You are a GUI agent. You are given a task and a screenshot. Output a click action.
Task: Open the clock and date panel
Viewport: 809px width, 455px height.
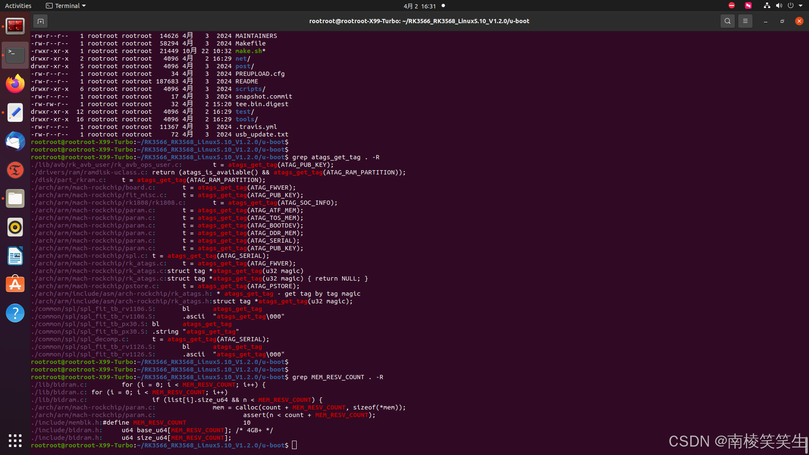pos(419,6)
